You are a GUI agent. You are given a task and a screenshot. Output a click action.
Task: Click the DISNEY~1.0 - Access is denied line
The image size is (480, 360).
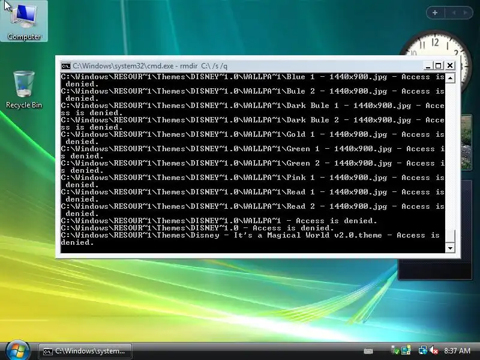click(197, 228)
